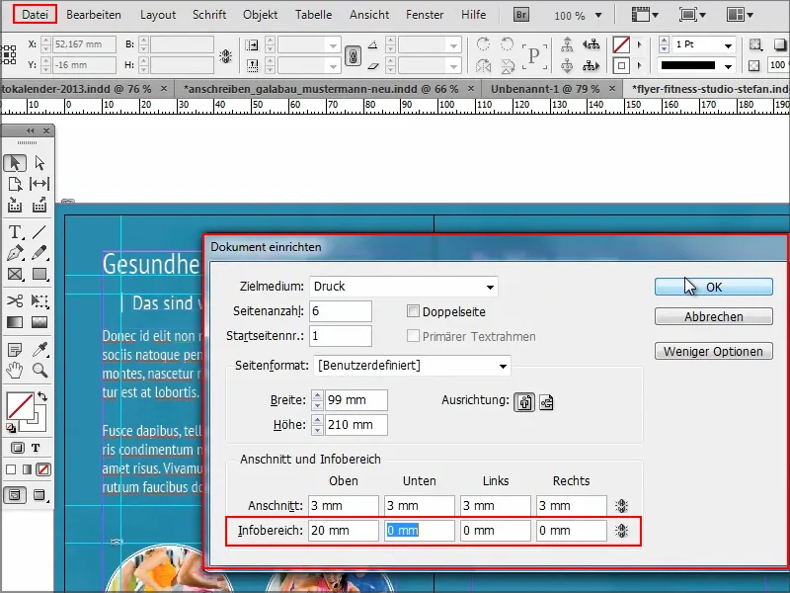Select the Rectangle Frame tool
This screenshot has height=593, width=790.
click(15, 275)
